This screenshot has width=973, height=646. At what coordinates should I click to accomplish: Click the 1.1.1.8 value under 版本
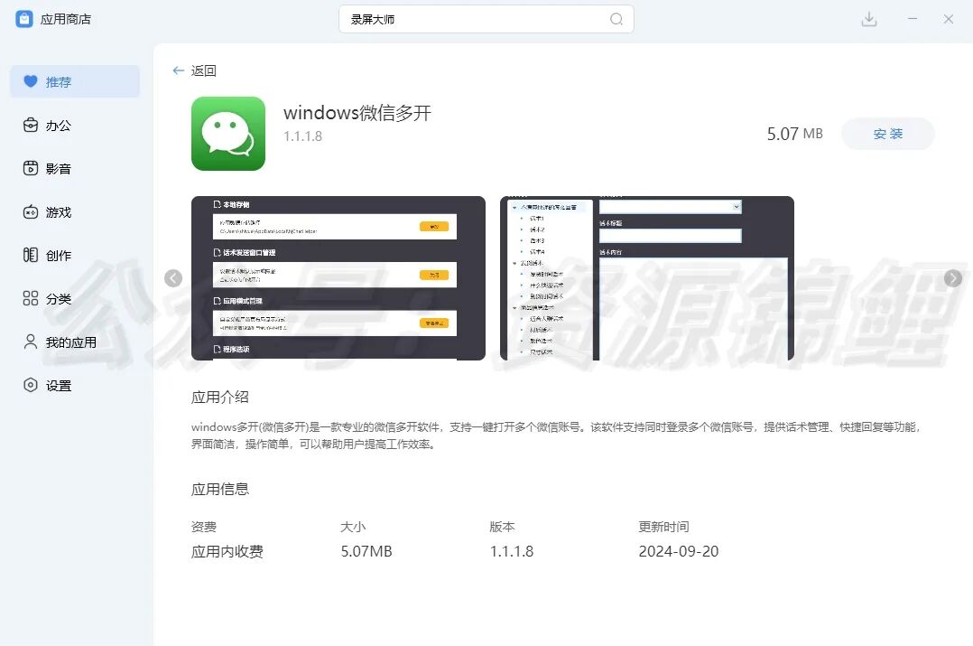tap(511, 551)
